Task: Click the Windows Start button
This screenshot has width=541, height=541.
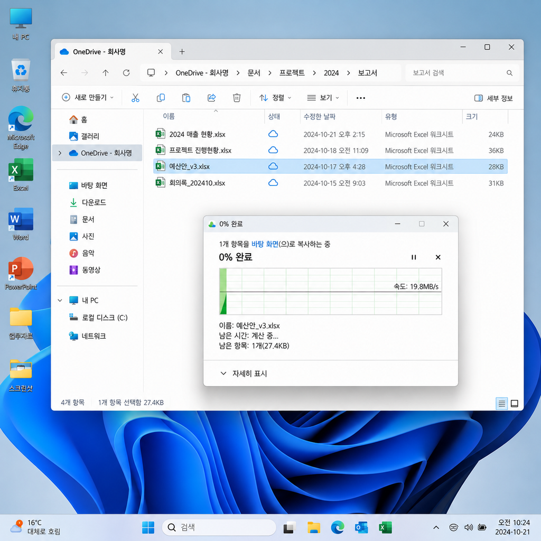Action: pyautogui.click(x=148, y=527)
